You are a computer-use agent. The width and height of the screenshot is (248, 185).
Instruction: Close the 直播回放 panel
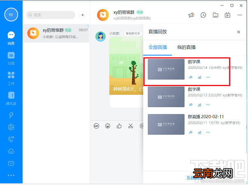point(239,32)
